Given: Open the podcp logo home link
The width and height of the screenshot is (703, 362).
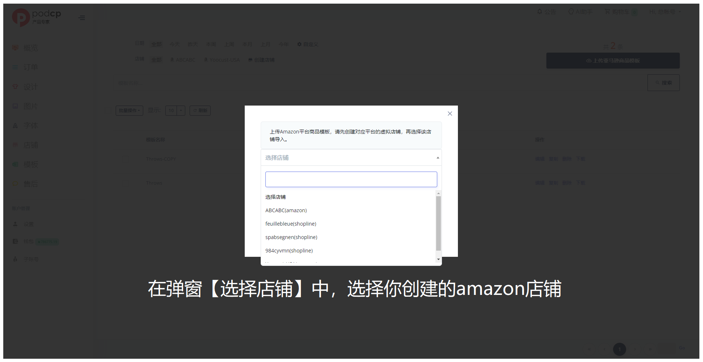Looking at the screenshot, I should (37, 17).
